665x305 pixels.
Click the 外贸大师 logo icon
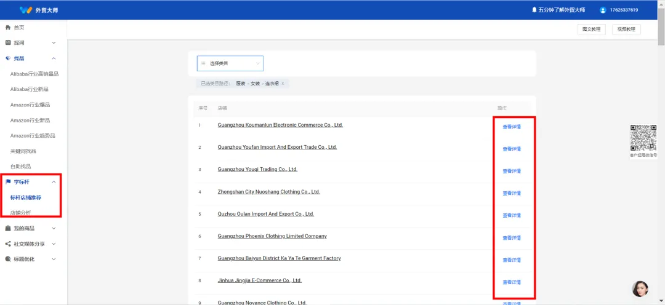(x=26, y=10)
